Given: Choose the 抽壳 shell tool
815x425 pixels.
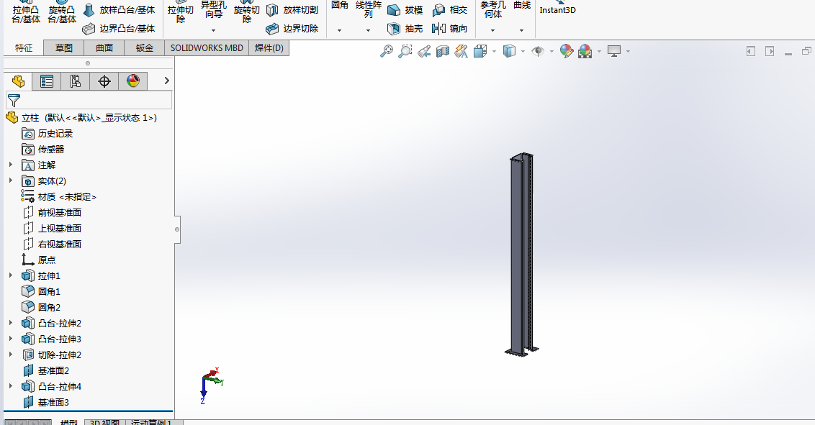Looking at the screenshot, I should coord(405,29).
